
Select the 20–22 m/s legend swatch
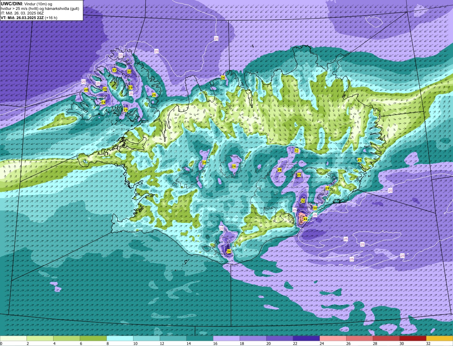280,338
